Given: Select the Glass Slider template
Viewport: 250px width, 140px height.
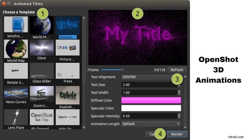Looking at the screenshot, I should pos(42,71).
